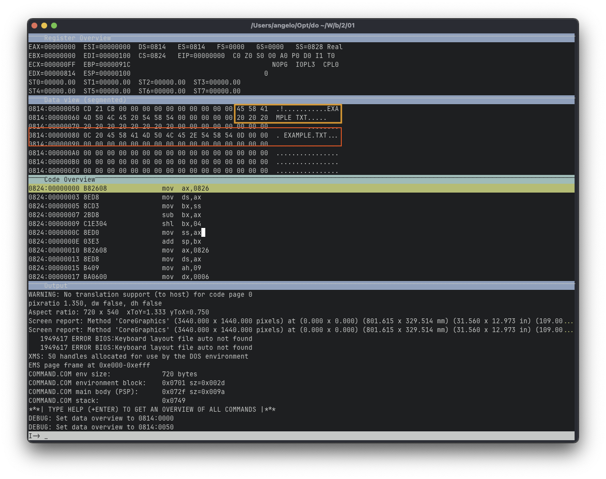Click the COMMAND.COM env size line
The width and height of the screenshot is (606, 479).
point(113,374)
